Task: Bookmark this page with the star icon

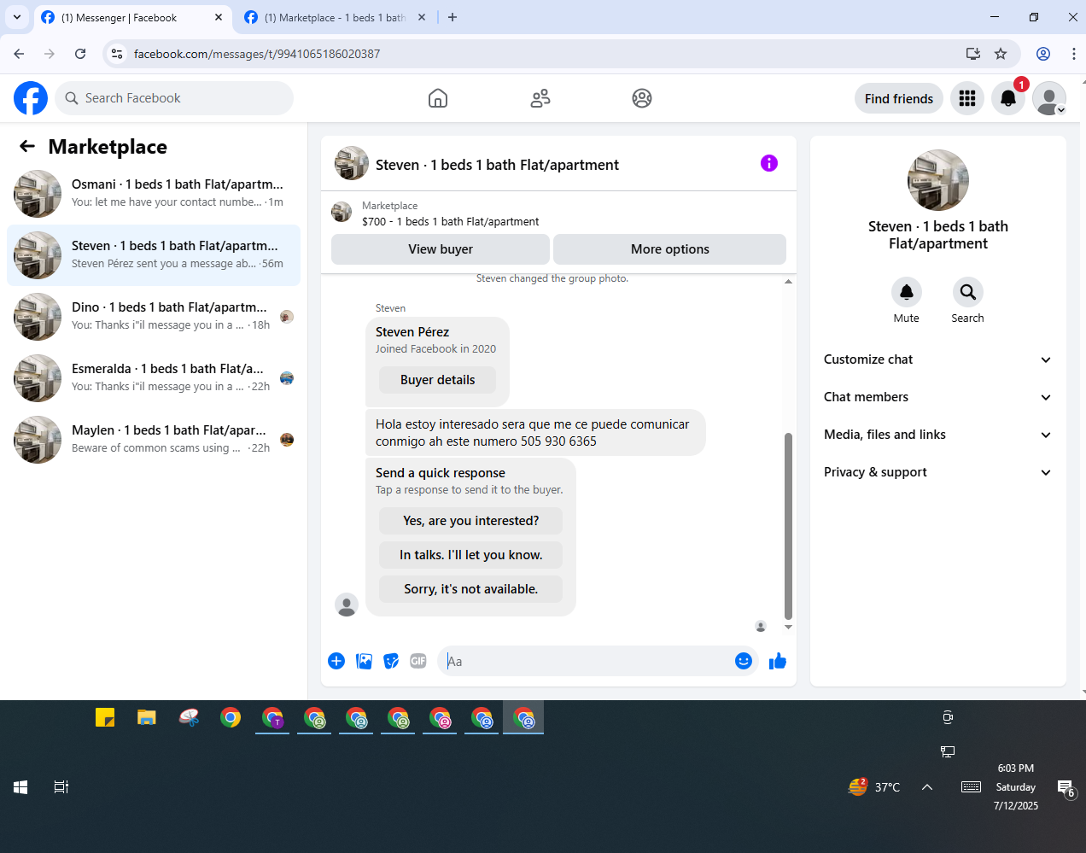Action: click(1001, 54)
